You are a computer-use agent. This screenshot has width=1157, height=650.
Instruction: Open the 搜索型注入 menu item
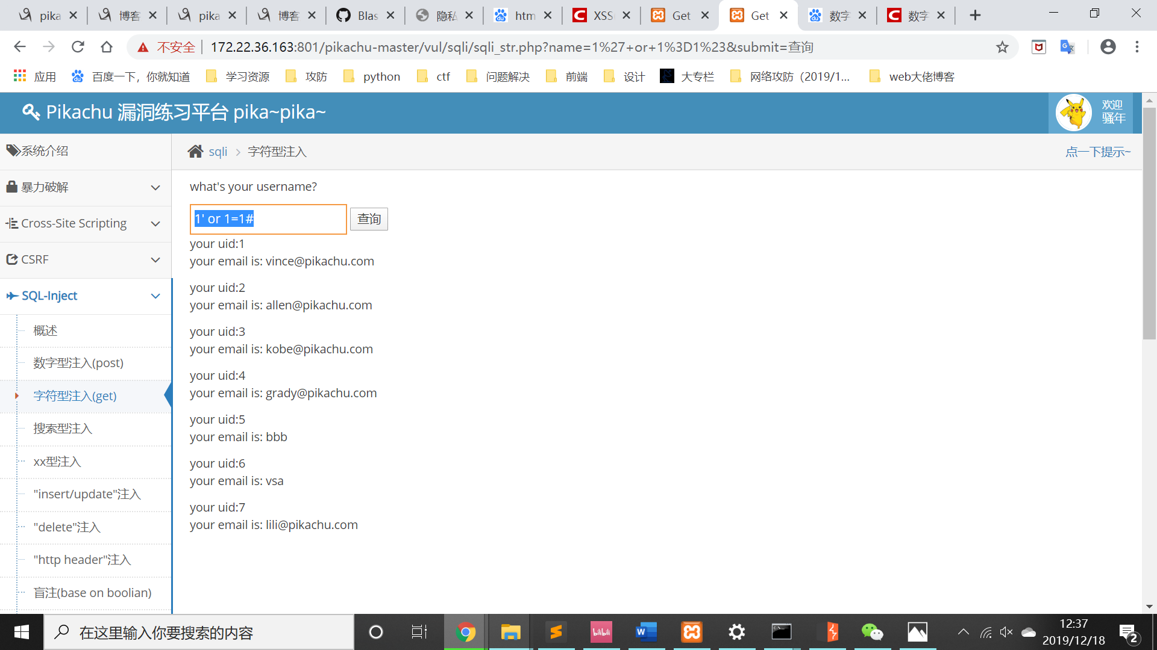pyautogui.click(x=63, y=429)
